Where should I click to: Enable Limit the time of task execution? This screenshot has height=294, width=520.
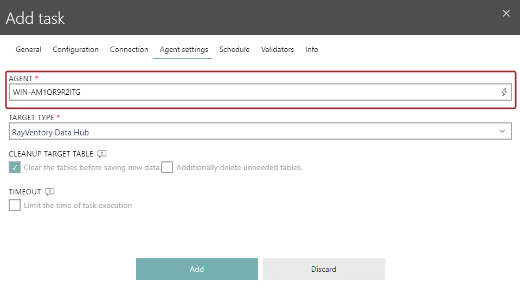pos(15,205)
